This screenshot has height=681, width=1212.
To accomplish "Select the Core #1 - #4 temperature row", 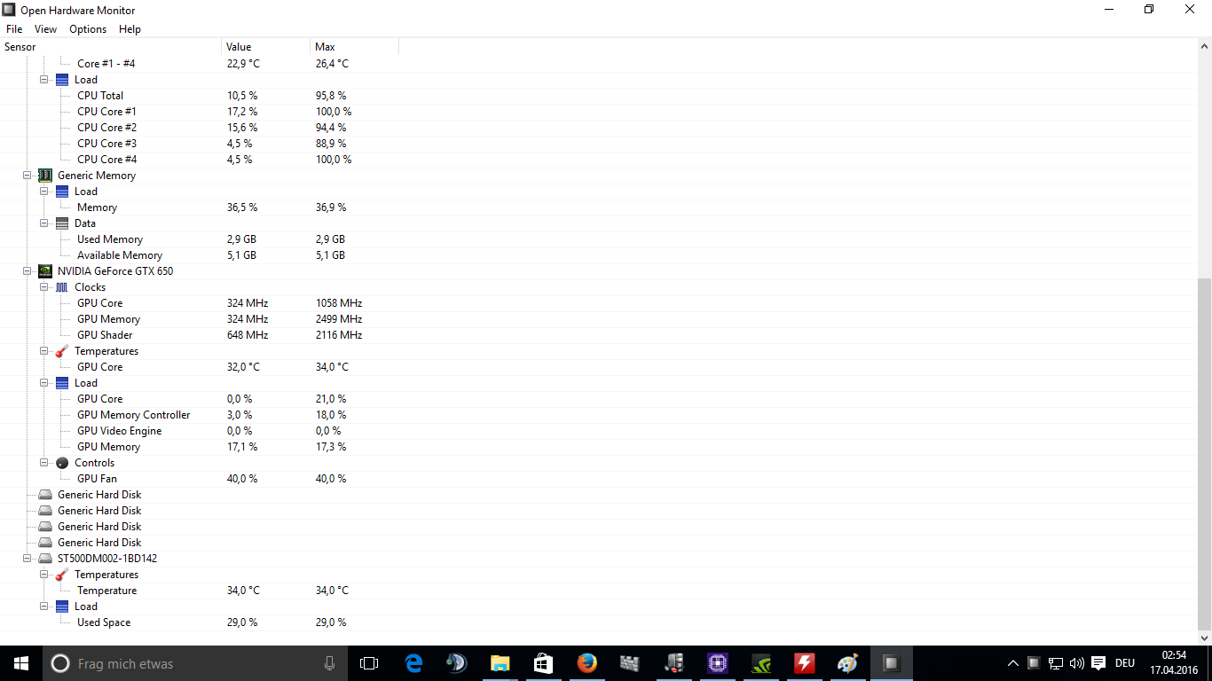I will [599, 64].
